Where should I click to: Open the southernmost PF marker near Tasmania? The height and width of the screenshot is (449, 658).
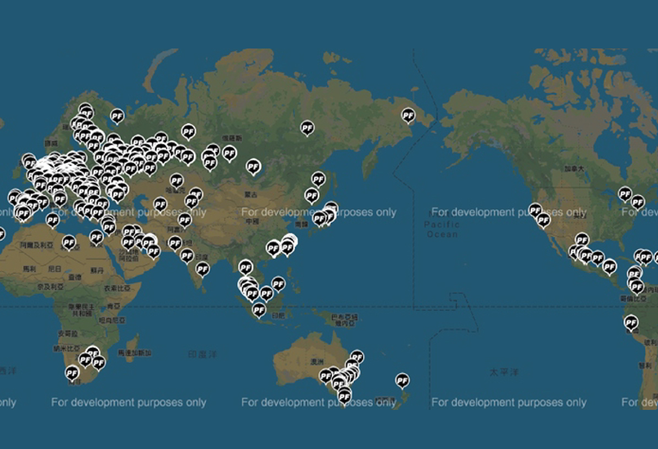[345, 397]
